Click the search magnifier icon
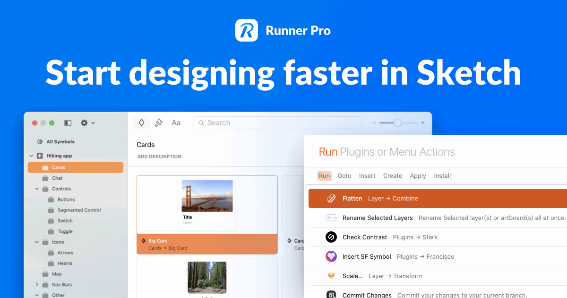Image resolution: width=567 pixels, height=298 pixels. (x=201, y=123)
